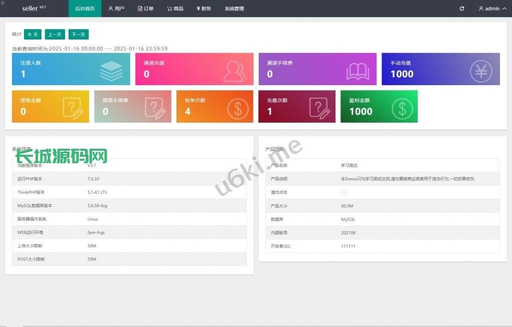Open the 财务 menu item
Viewport: 512px width, 327px height.
pyautogui.click(x=203, y=9)
